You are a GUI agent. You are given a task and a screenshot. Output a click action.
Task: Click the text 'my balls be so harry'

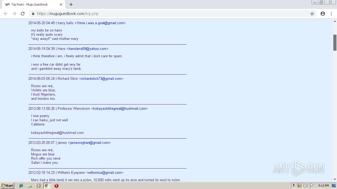(47, 30)
